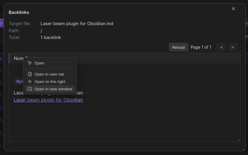Click the target file name text
The image size is (248, 155).
coord(77,24)
